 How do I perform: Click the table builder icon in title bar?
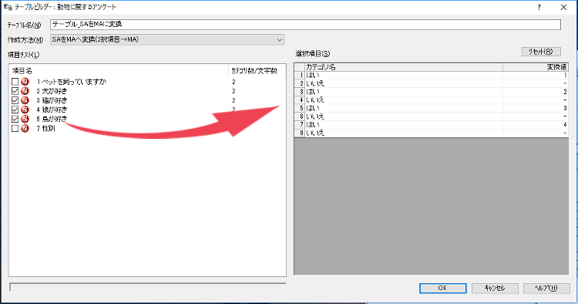[8, 7]
